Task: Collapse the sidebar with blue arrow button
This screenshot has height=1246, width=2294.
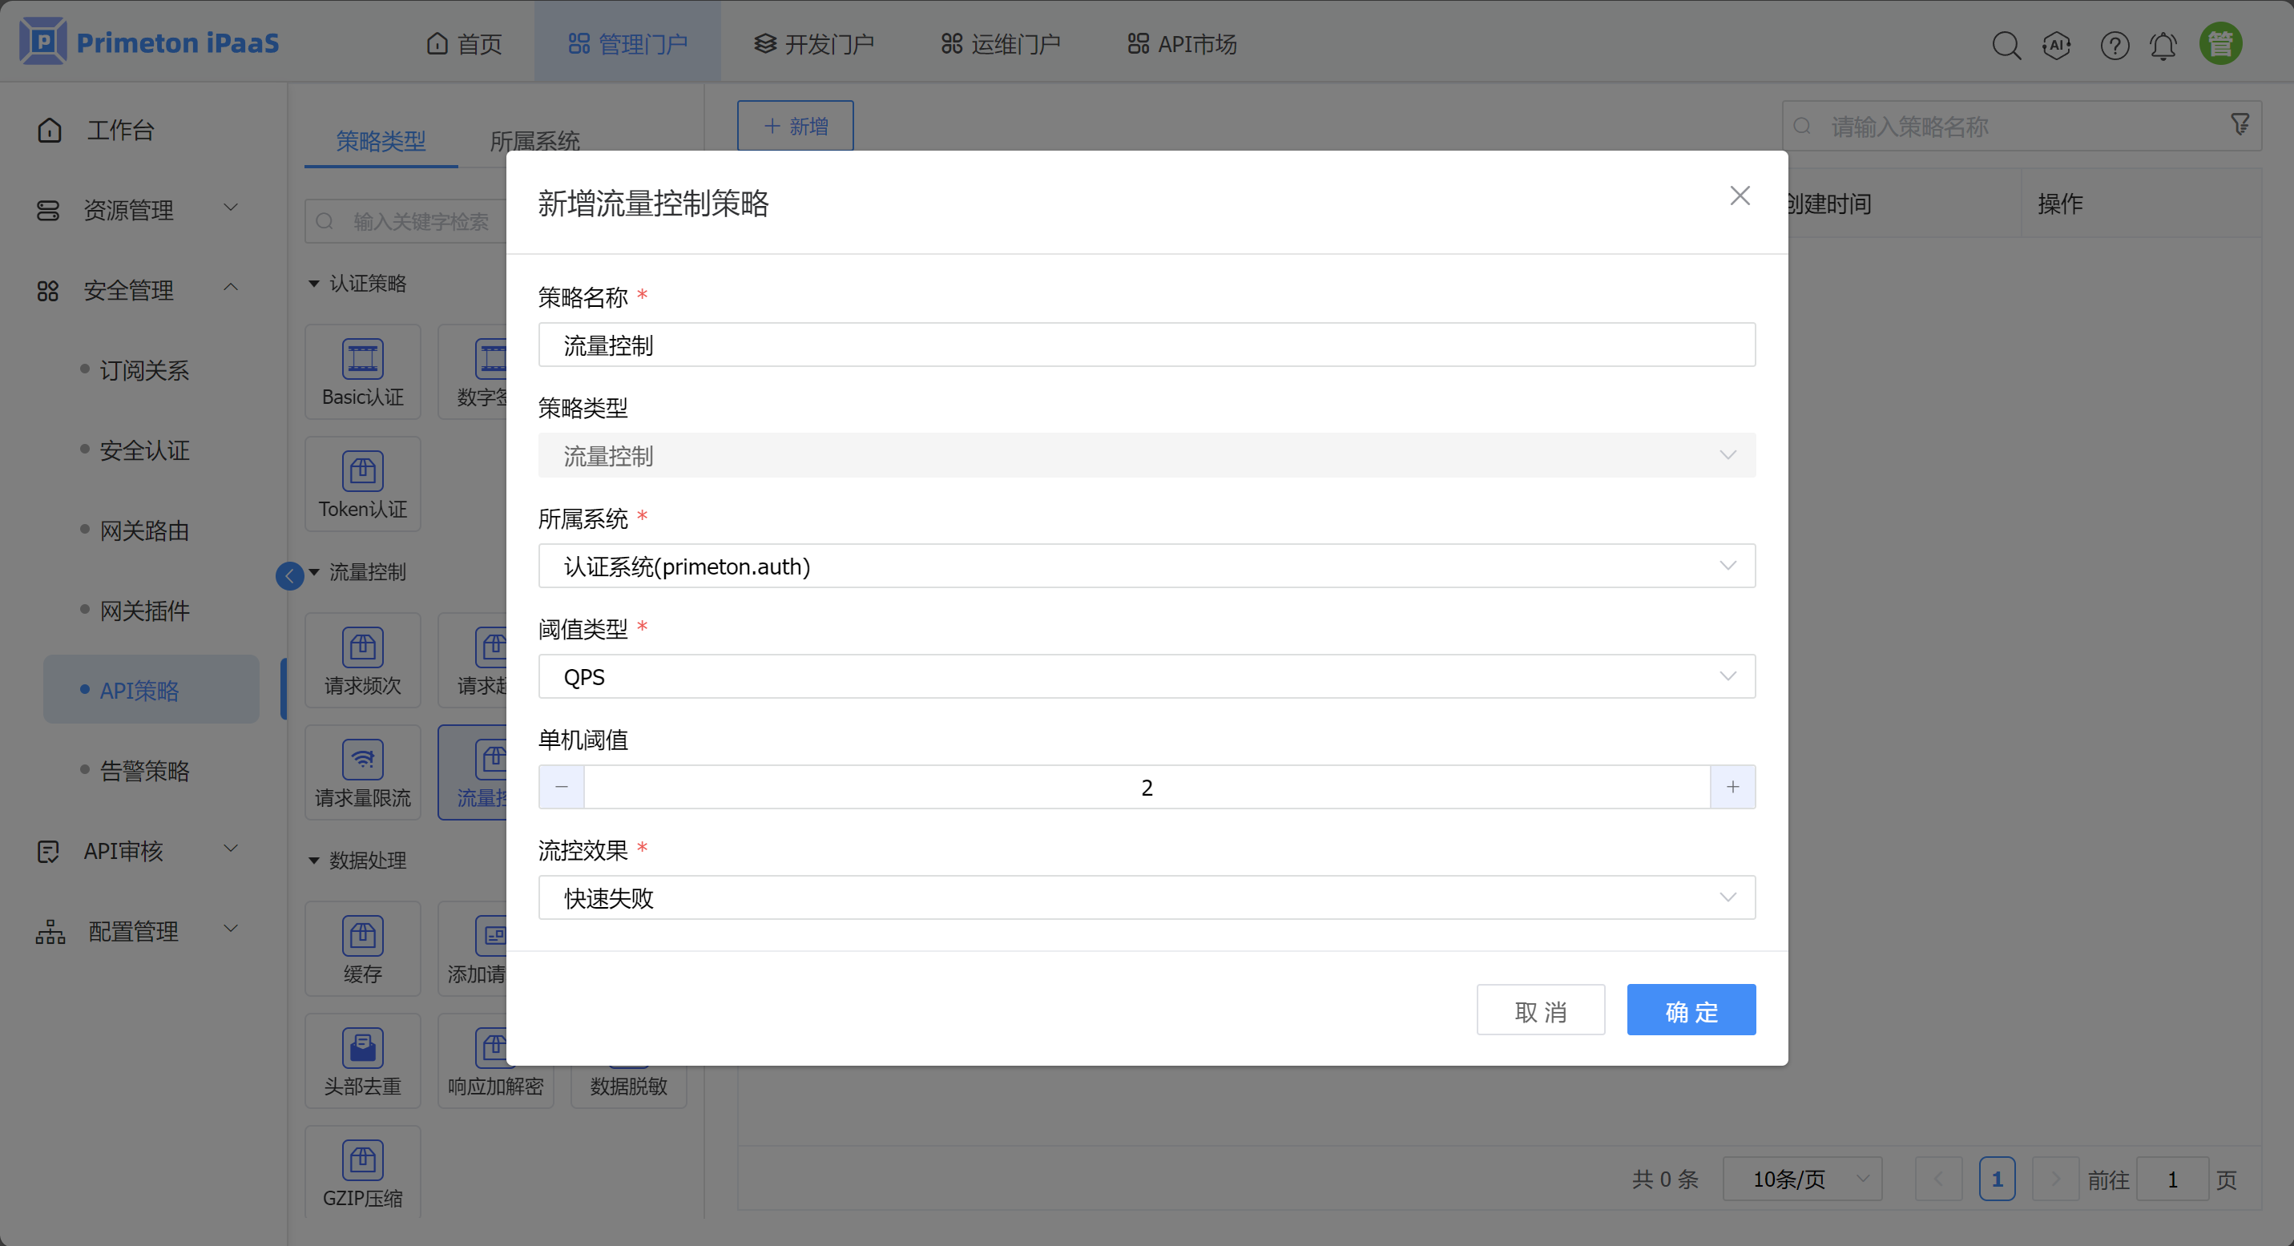Action: coord(289,575)
